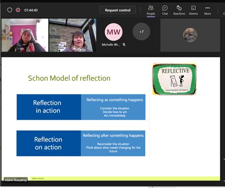Click the Elaine Sharpling presenter name tag
Viewport: 225px width, 188px height.
tap(16, 180)
